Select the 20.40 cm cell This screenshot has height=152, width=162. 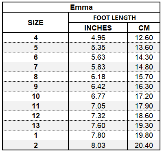coord(144,145)
